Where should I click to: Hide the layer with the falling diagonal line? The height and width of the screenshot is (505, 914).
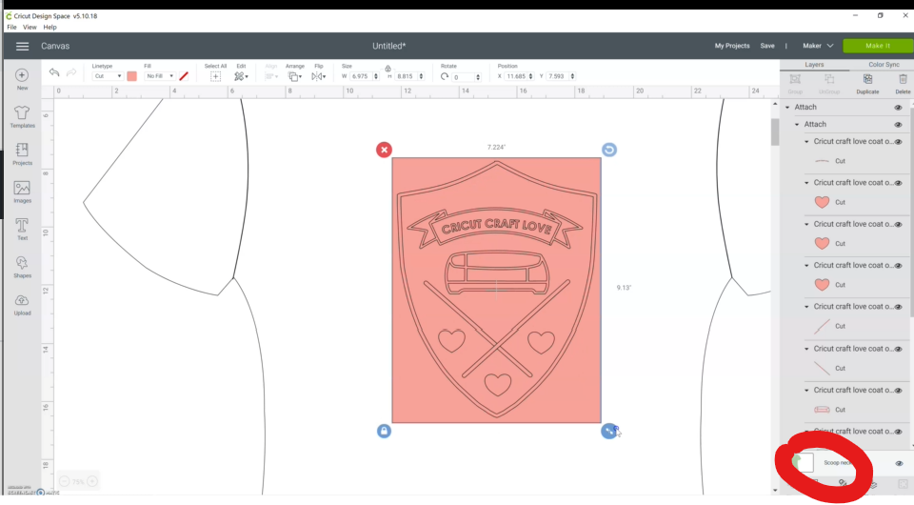(898, 349)
